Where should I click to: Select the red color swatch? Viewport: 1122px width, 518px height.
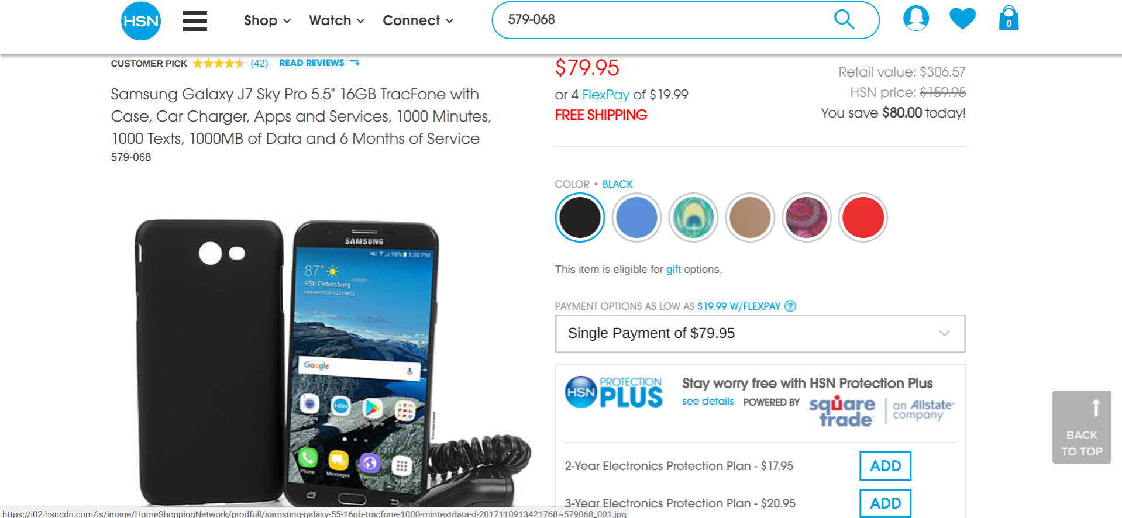(x=863, y=217)
